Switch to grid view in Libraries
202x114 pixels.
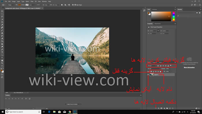pyautogui.click(x=197, y=13)
